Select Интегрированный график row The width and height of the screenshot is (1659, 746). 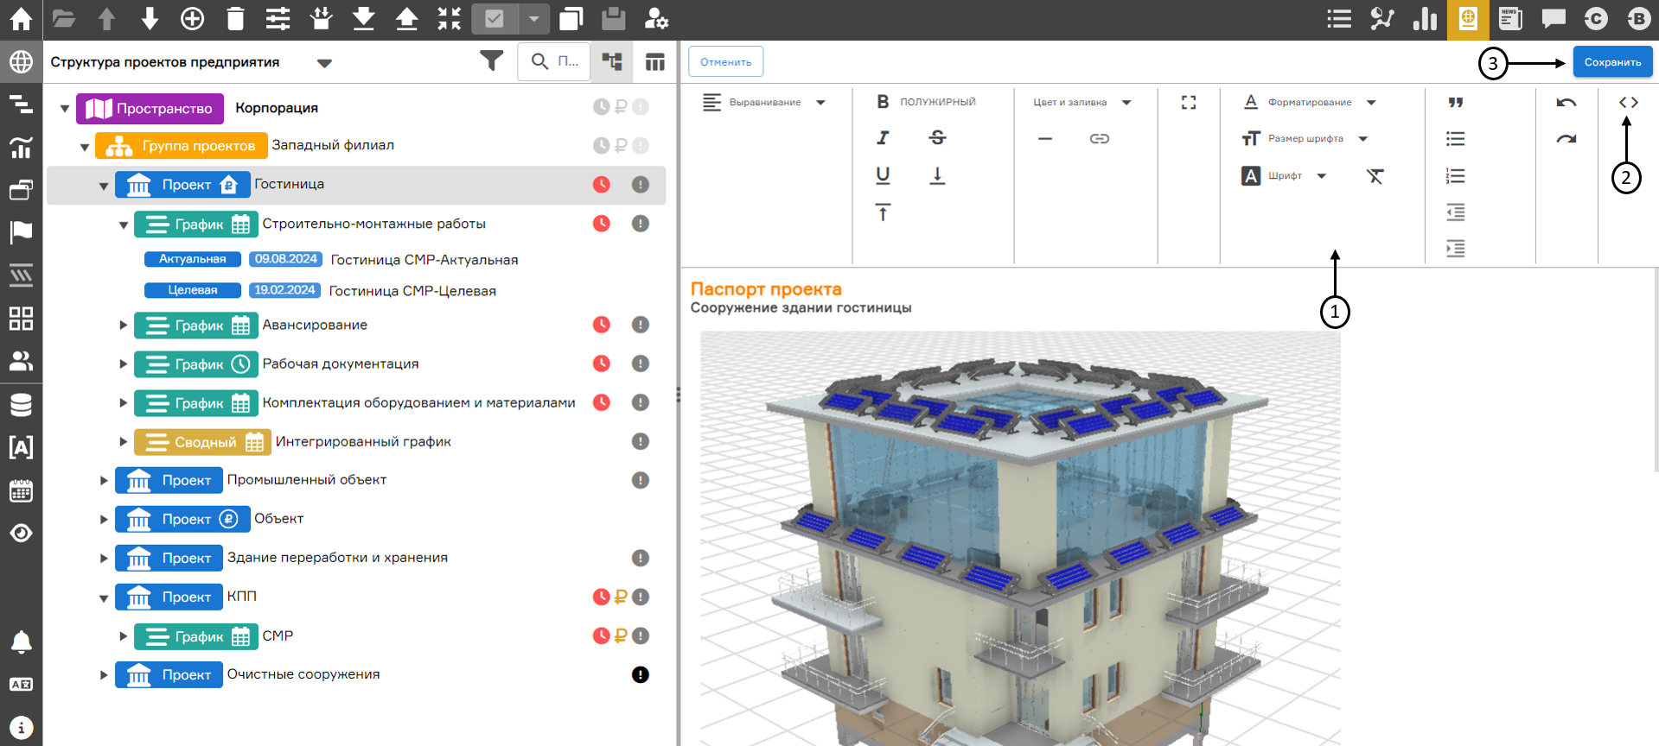click(363, 441)
